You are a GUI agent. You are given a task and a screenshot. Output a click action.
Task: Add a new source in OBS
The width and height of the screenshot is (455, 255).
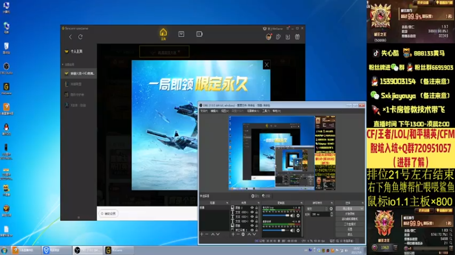pos(233,234)
